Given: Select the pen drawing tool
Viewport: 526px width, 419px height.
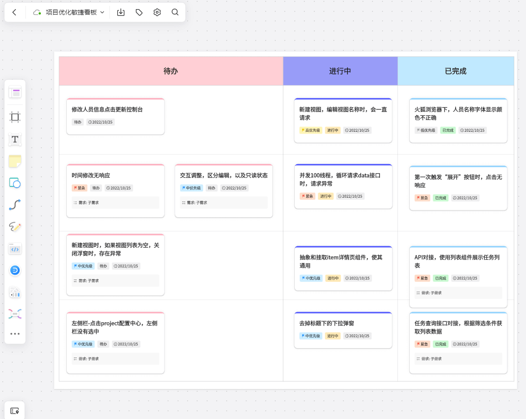Looking at the screenshot, I should (x=15, y=227).
